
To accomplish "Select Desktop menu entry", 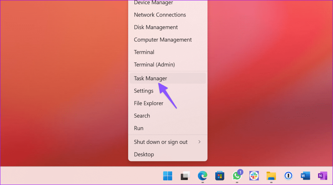I will coord(167,154).
